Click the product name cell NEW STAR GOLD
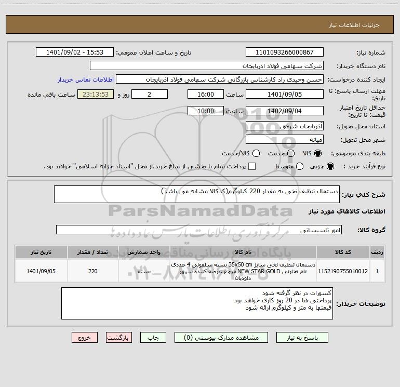 click(x=243, y=271)
